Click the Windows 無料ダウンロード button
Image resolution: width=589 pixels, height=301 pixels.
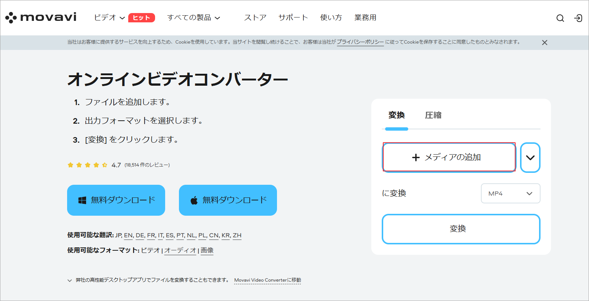[x=116, y=200]
